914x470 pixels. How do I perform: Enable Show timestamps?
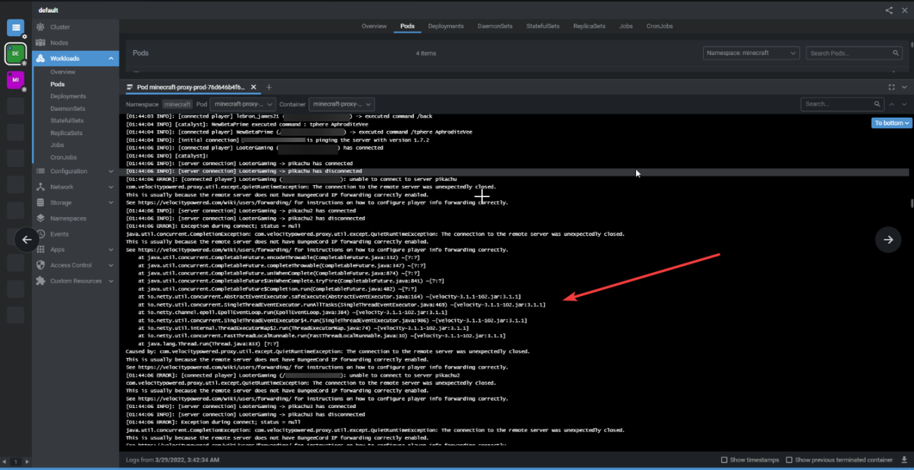click(x=725, y=460)
